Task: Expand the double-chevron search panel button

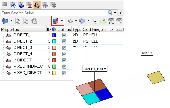Action: point(121,13)
